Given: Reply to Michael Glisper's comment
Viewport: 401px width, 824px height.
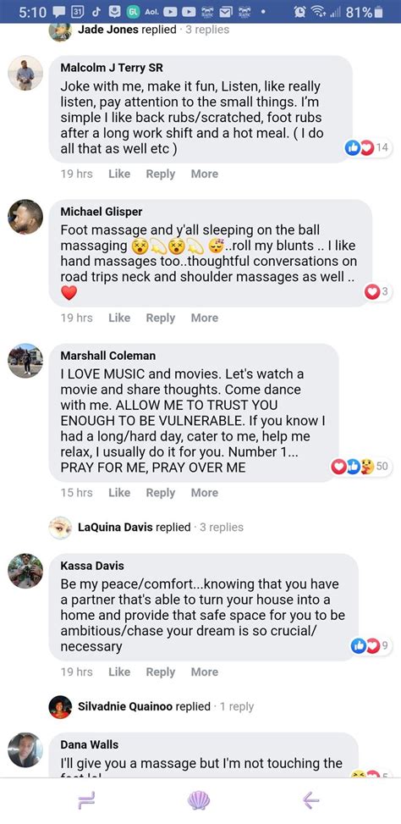Looking at the screenshot, I should [x=160, y=318].
